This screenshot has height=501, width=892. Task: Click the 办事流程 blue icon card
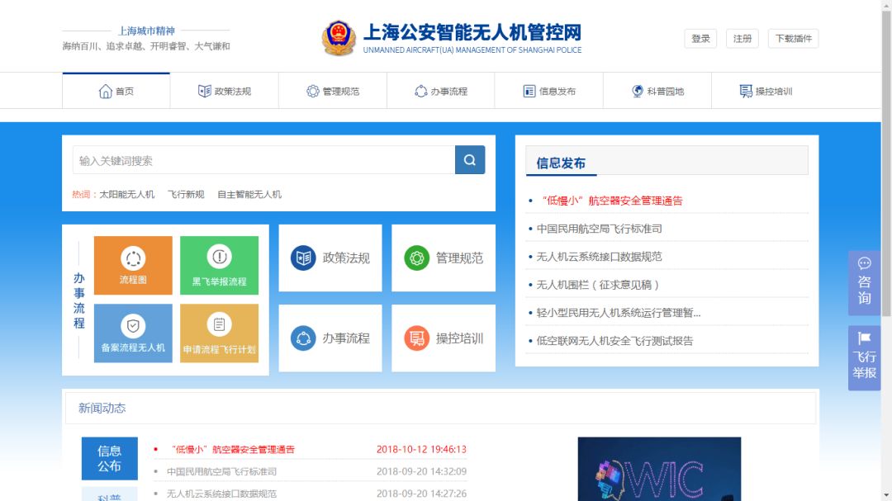(330, 338)
